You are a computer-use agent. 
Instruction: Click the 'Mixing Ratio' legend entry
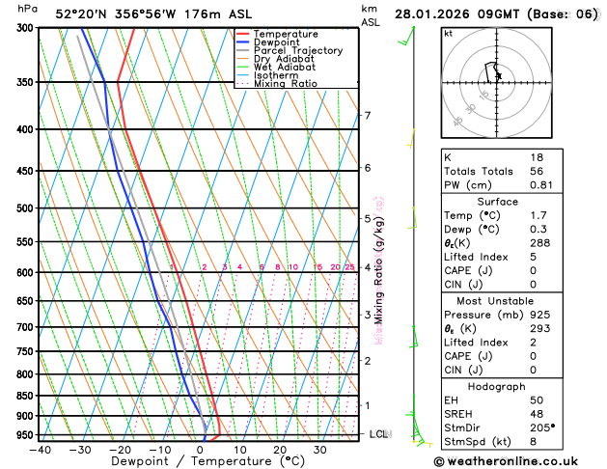pyautogui.click(x=286, y=84)
